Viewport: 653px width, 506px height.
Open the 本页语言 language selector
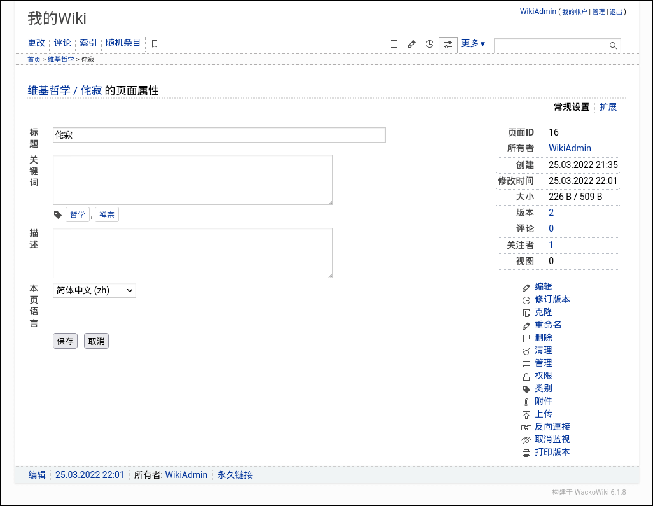coord(94,290)
